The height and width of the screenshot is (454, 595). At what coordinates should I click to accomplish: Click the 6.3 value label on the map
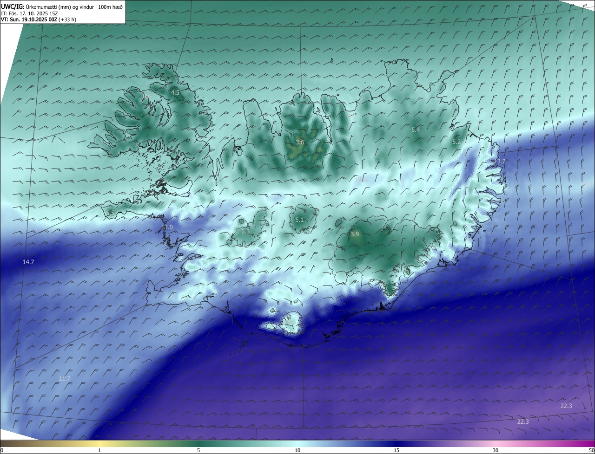[245, 231]
